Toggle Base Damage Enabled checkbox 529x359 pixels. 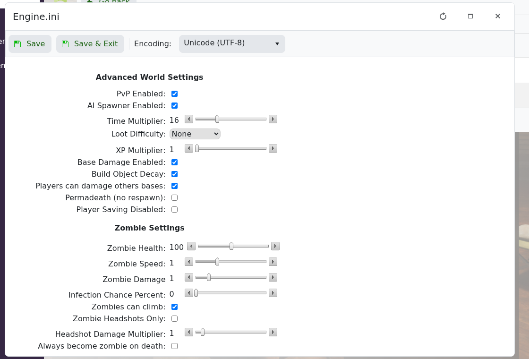pyautogui.click(x=174, y=162)
